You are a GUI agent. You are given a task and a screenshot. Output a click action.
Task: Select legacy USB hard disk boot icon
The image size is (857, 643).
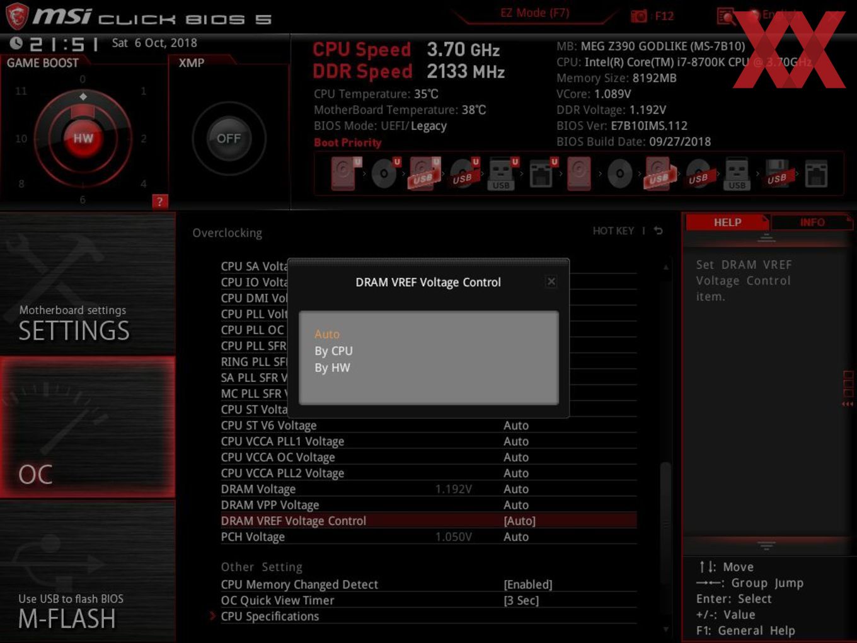[x=659, y=173]
